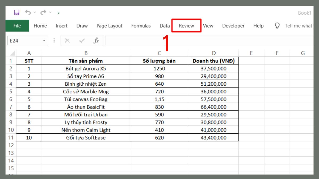The height and width of the screenshot is (179, 319).
Task: Expand the Name Box dropdown arrow
Action: click(x=44, y=41)
